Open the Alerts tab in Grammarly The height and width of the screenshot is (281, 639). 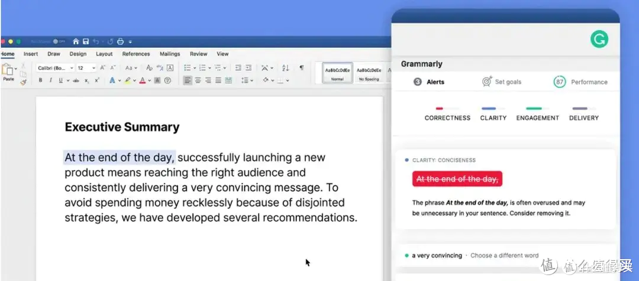click(429, 81)
